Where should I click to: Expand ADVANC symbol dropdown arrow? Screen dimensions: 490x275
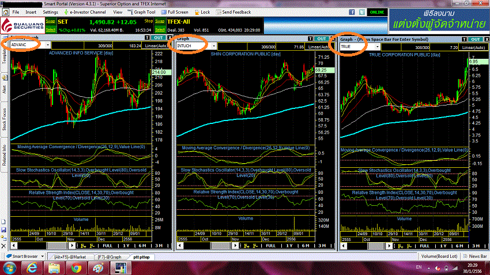47,45
